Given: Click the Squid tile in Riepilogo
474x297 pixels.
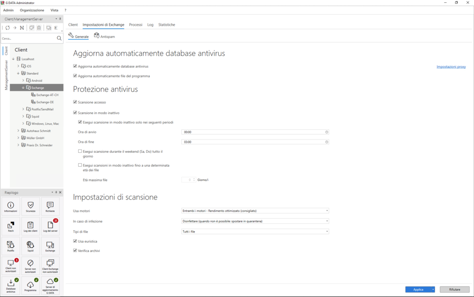Looking at the screenshot, I should [x=31, y=246].
